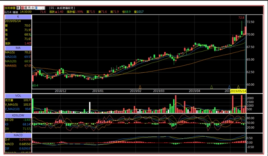Screen dimensions: 268x156
Task: Click the small select icon beside 技術線圖
Action: (x=18, y=8)
